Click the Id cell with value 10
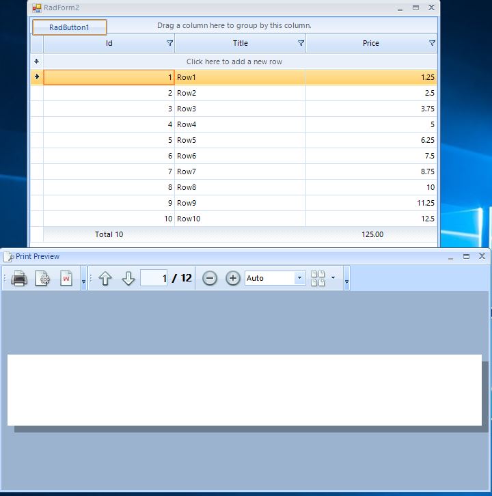The image size is (492, 496). (x=109, y=219)
